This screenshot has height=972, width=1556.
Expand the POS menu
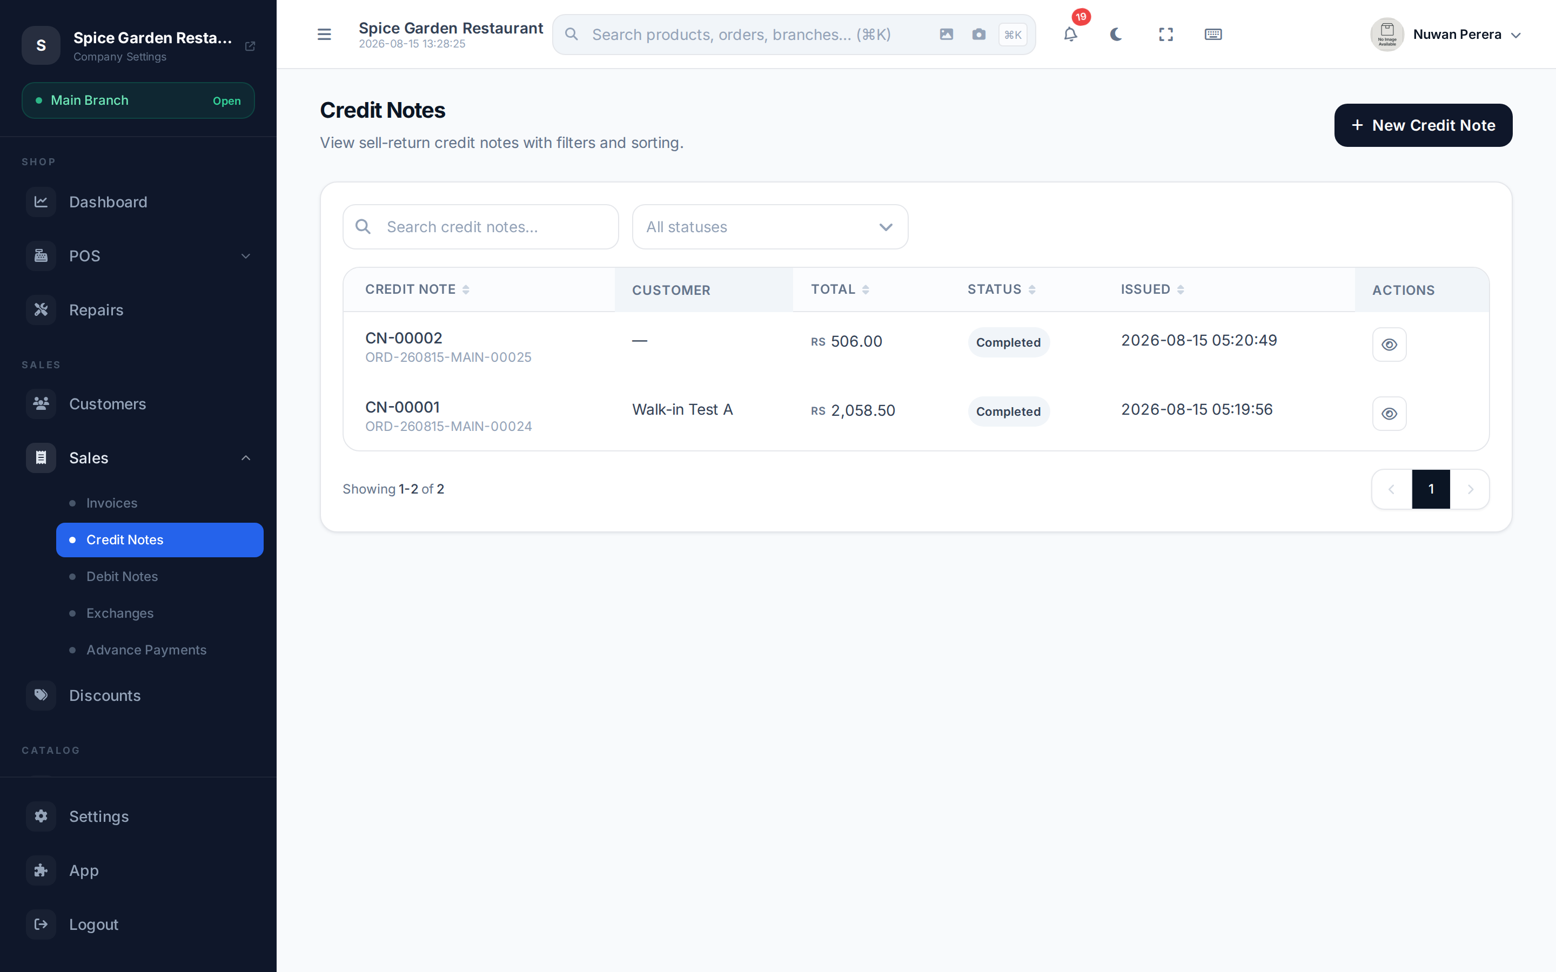138,256
